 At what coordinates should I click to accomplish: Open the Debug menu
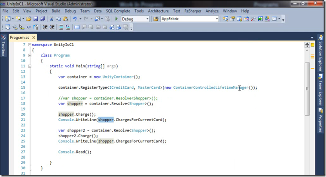click(70, 11)
